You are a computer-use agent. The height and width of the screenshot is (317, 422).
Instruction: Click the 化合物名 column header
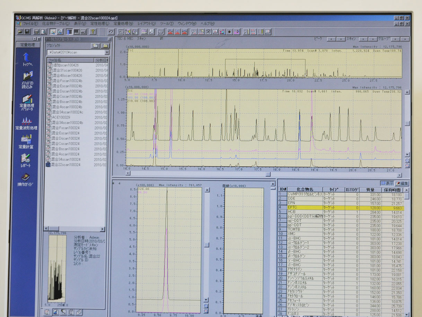tap(305, 190)
